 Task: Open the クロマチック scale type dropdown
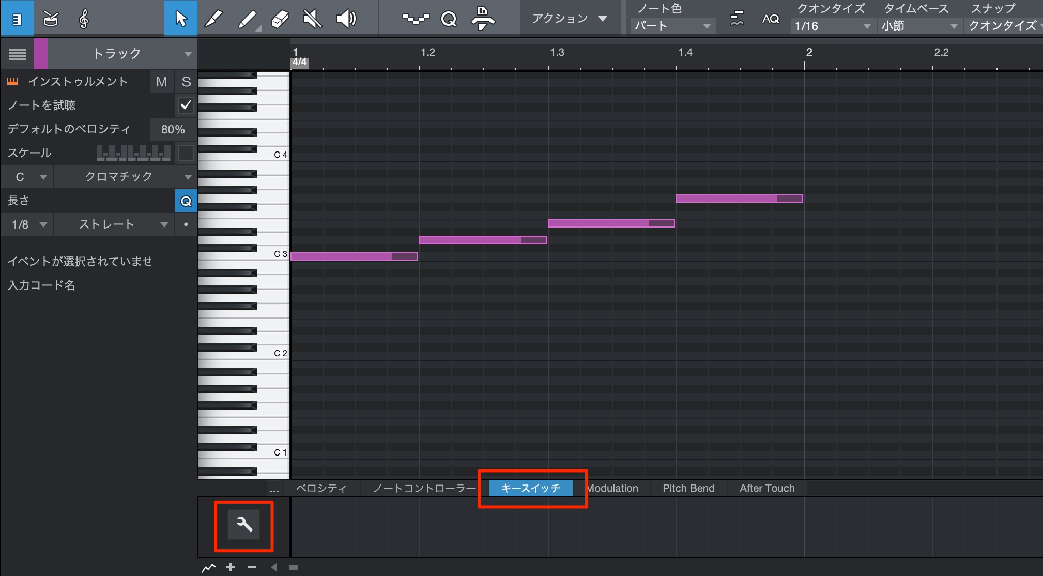125,177
